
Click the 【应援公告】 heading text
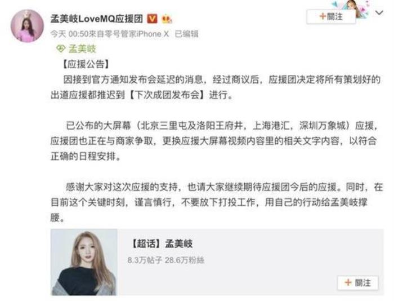pyautogui.click(x=86, y=64)
